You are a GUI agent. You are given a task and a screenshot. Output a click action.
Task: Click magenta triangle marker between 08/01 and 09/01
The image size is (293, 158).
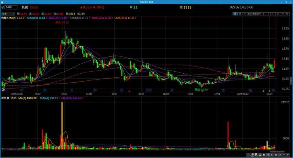pyautogui.click(x=129, y=91)
